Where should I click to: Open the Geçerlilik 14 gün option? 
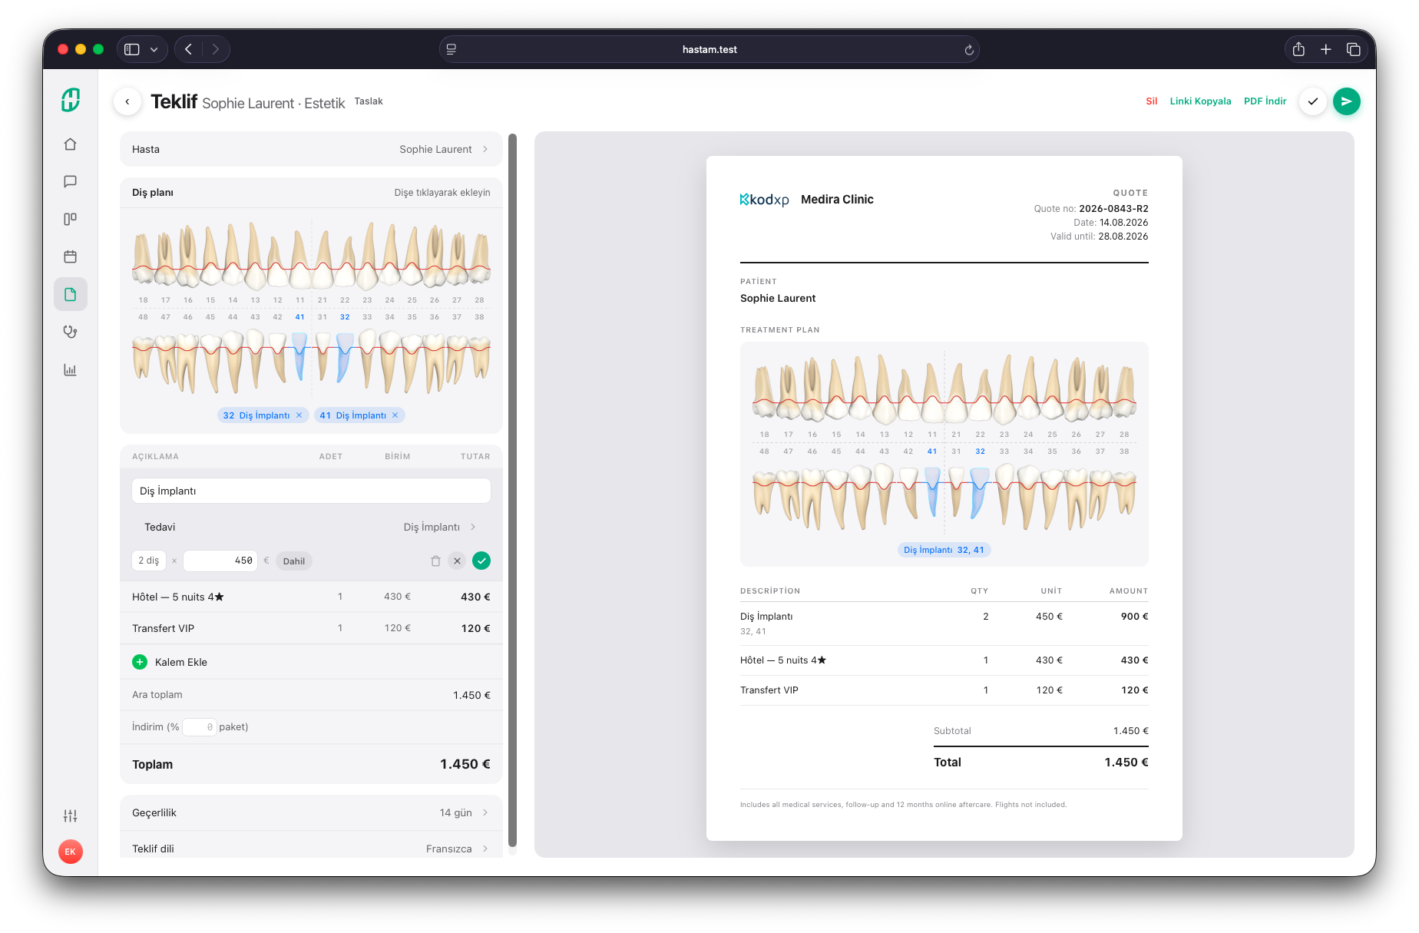(311, 812)
